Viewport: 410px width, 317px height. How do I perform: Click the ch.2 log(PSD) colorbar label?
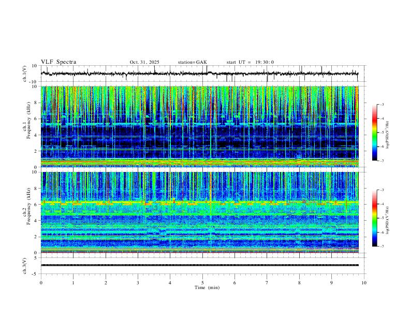pyautogui.click(x=387, y=220)
